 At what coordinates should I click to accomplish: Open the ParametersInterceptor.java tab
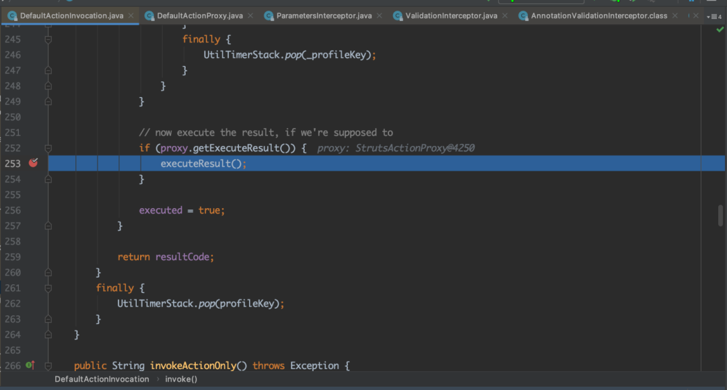[324, 15]
